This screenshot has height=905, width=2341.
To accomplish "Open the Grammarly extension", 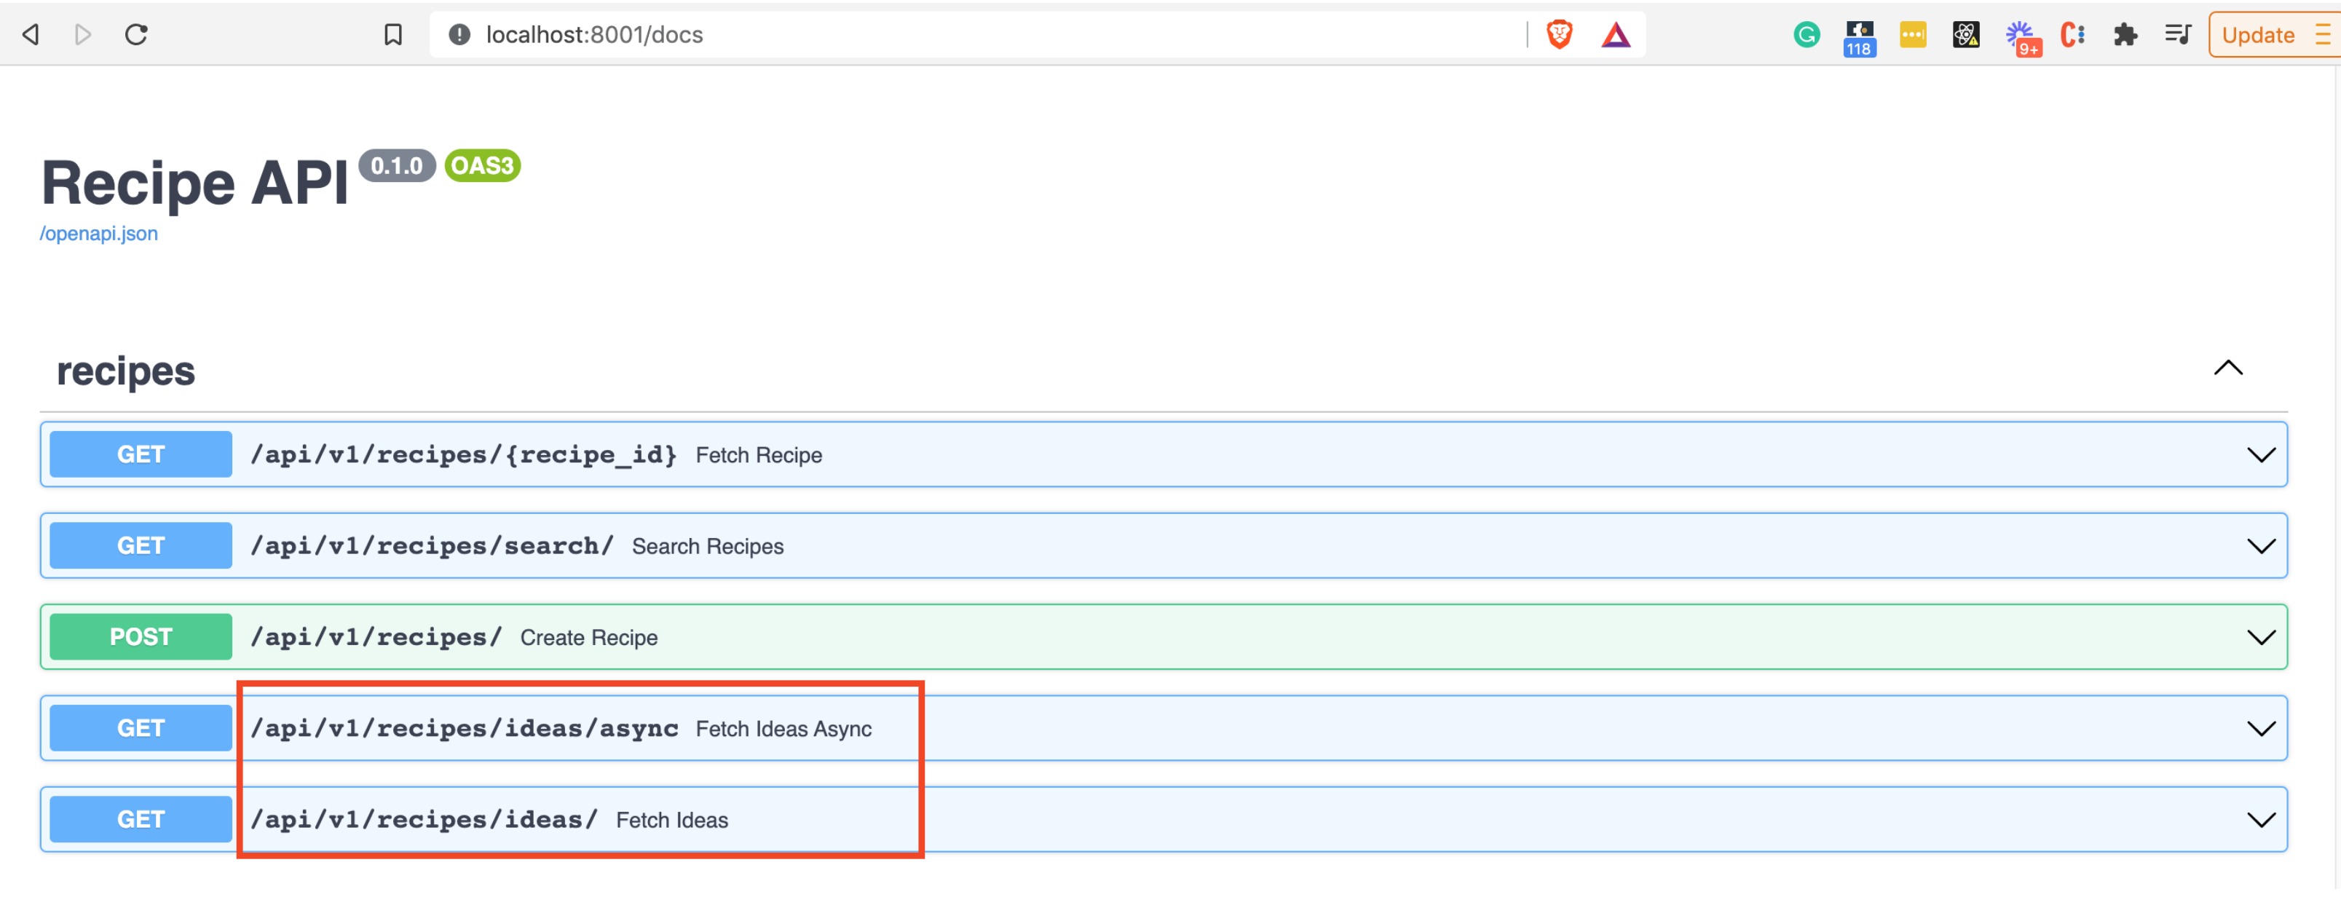I will point(1809,34).
